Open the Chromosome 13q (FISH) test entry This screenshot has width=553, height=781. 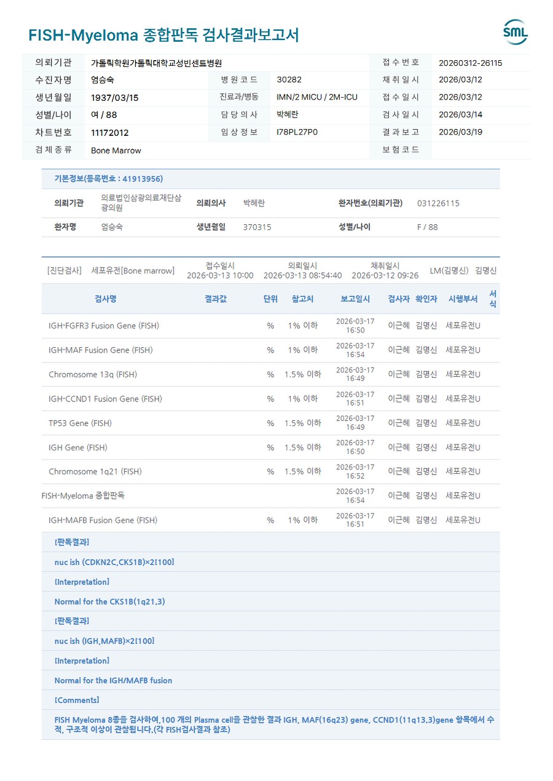[93, 374]
